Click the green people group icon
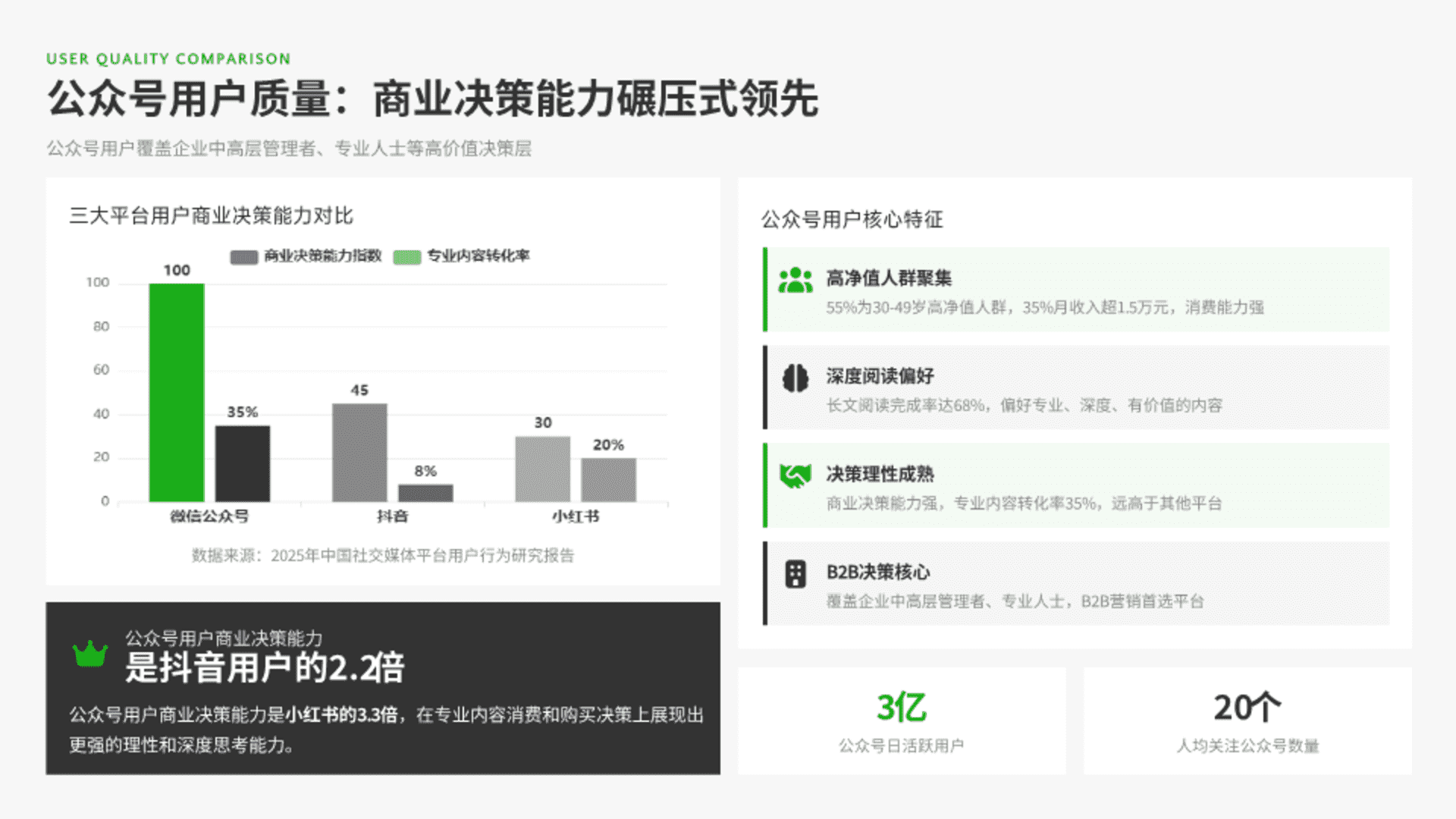Viewport: 1456px width, 819px height. 795,280
